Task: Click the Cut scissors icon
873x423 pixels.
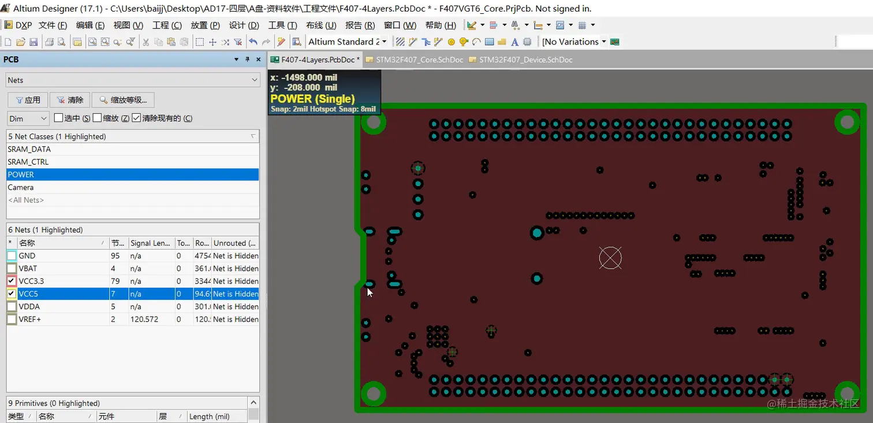Action: [146, 42]
